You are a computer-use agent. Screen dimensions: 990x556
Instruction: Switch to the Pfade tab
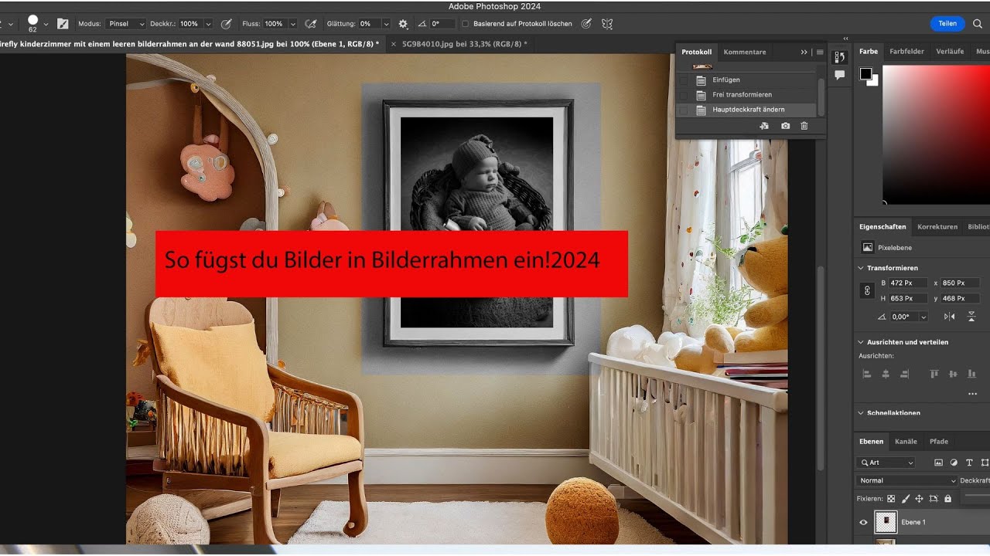tap(939, 442)
